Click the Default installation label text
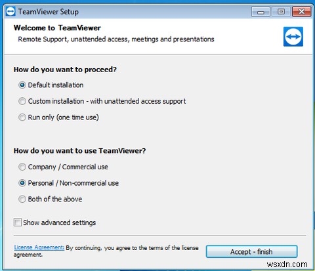Viewport: 315px width, 271px height. pos(56,85)
